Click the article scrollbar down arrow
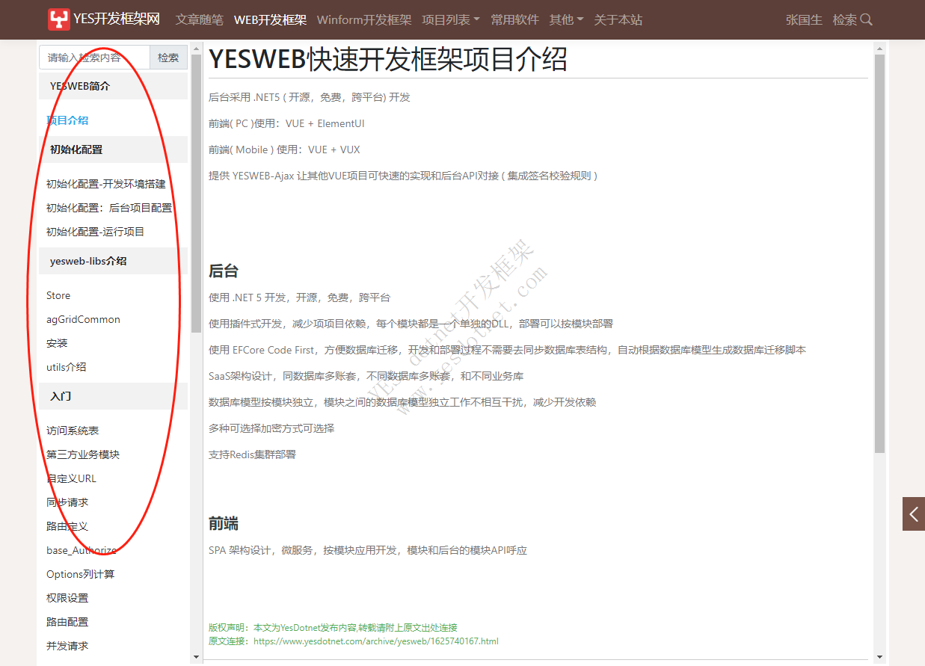Viewport: 925px width, 666px height. pos(880,657)
